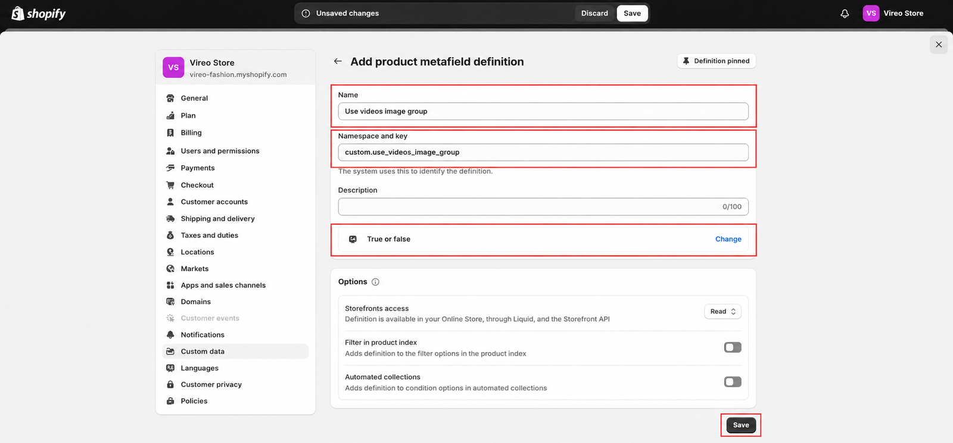Click the VS store avatar in sidebar
Screen dimensions: 953x443
point(173,67)
